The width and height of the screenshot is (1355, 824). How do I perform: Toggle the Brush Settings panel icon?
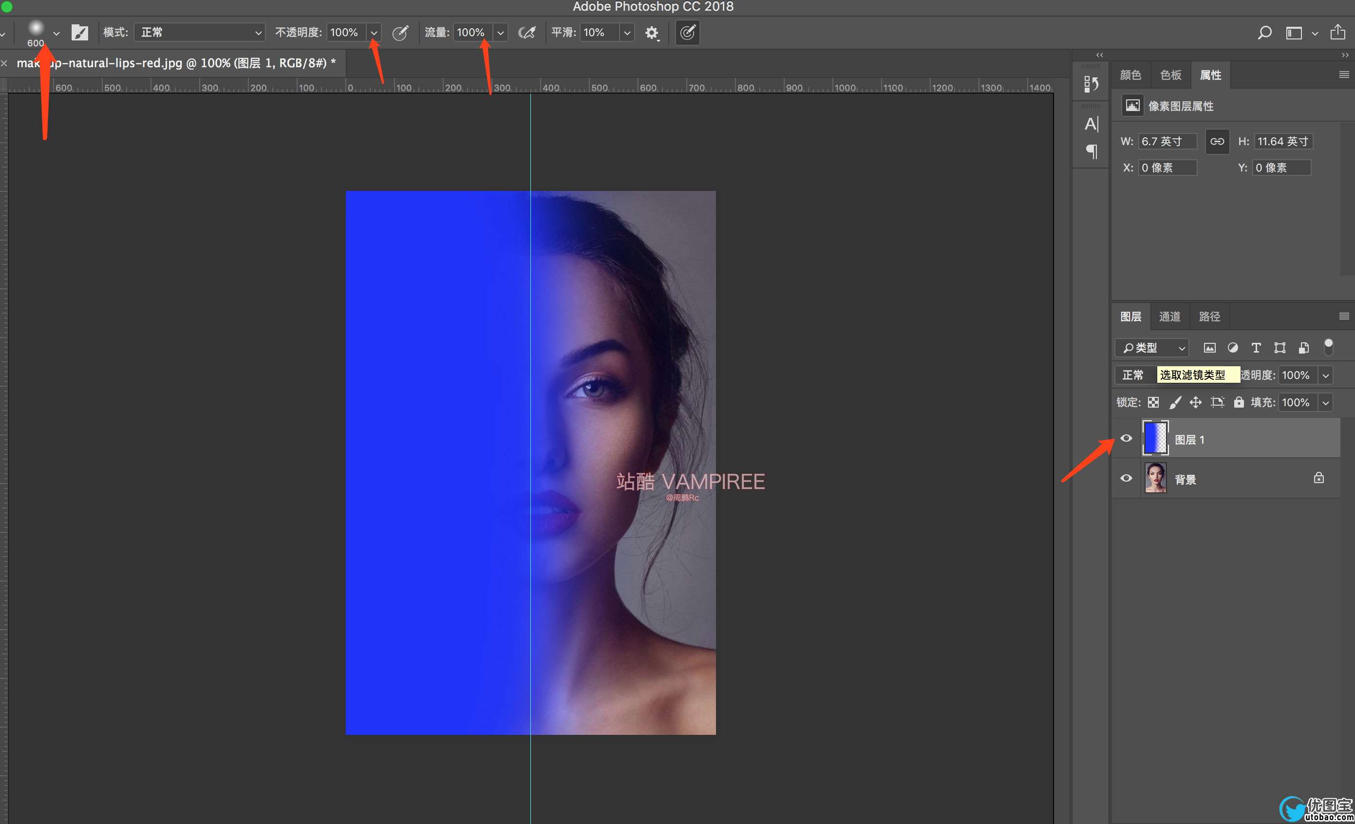coord(80,33)
